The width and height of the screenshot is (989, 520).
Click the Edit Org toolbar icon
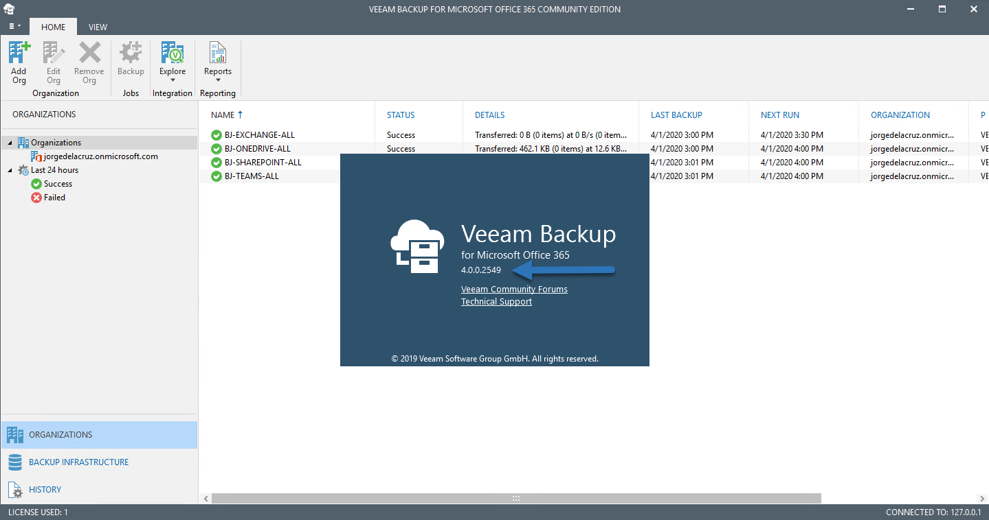tap(54, 53)
